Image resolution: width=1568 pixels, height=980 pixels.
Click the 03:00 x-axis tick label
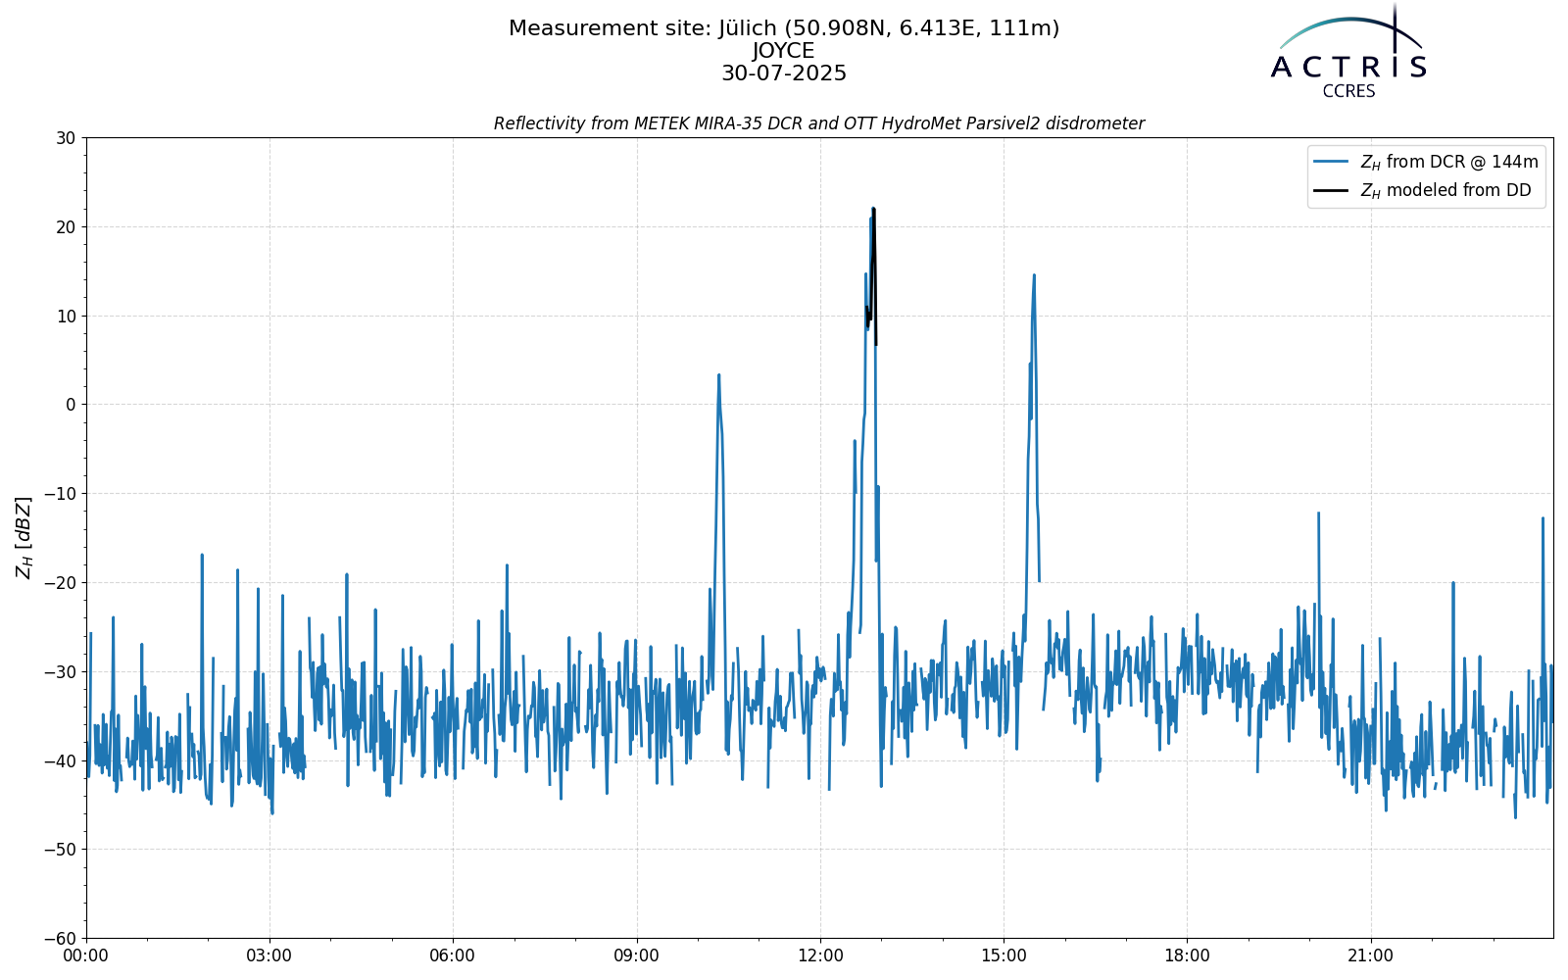(269, 955)
